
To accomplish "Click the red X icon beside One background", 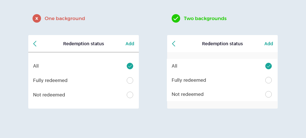I will (x=37, y=18).
